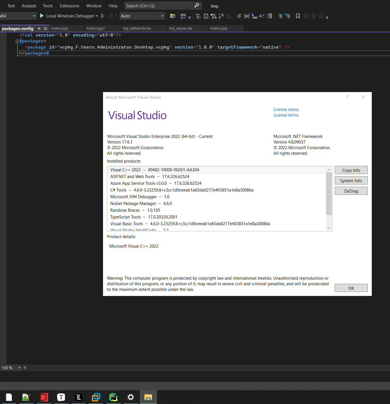
Task: Click OK to close the About dialog
Action: pos(351,288)
